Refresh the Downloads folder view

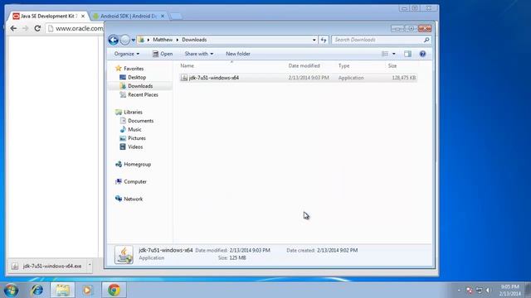click(x=324, y=40)
